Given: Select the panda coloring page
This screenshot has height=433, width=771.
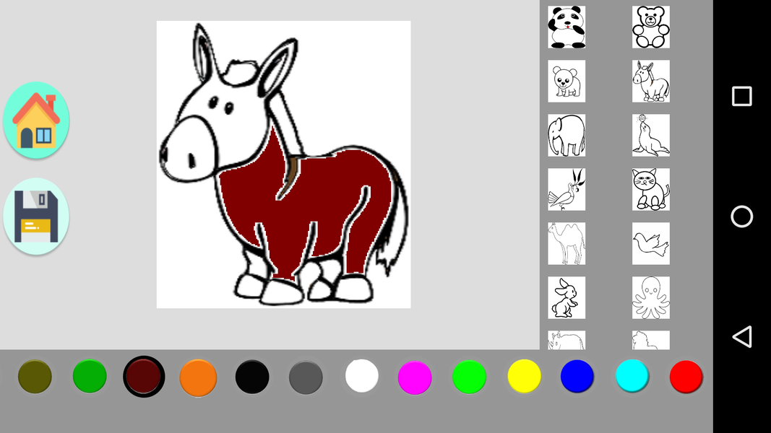Looking at the screenshot, I should [567, 27].
